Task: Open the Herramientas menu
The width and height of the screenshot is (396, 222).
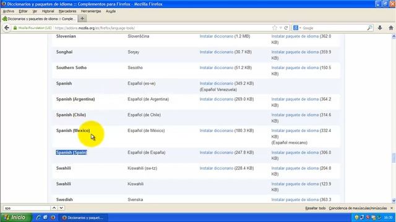Action: [x=91, y=11]
